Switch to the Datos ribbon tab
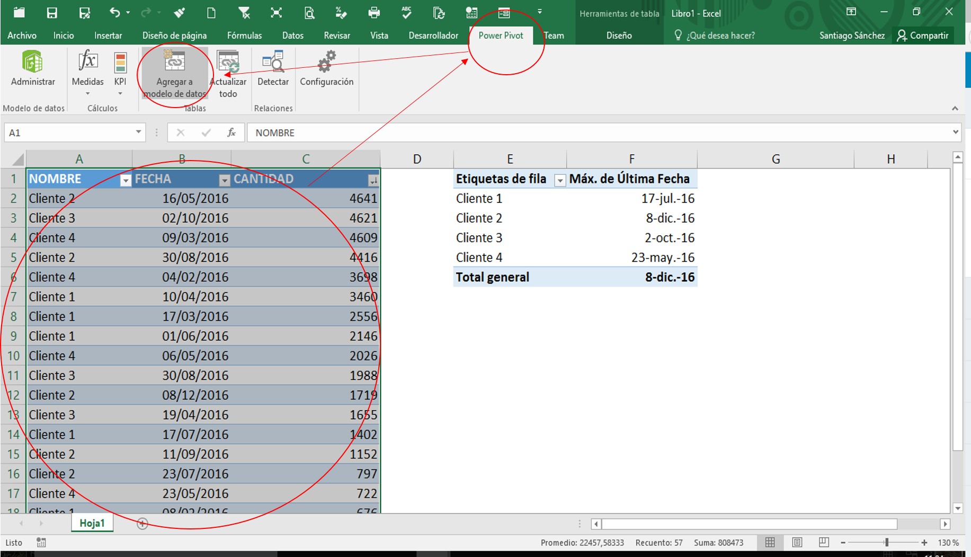971x557 pixels. (x=292, y=36)
